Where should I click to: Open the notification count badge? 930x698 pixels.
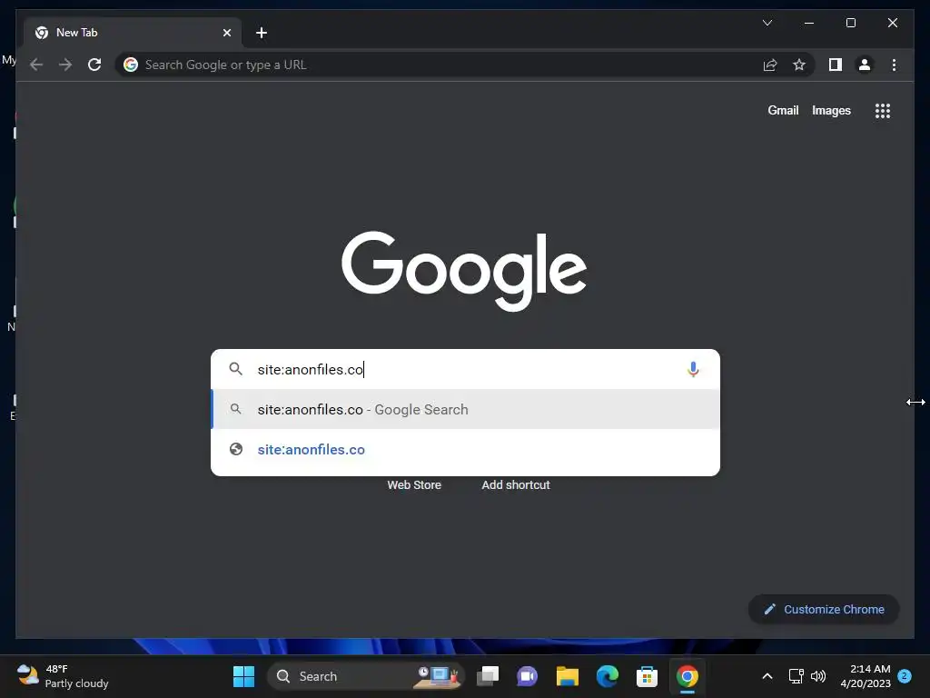(x=905, y=676)
